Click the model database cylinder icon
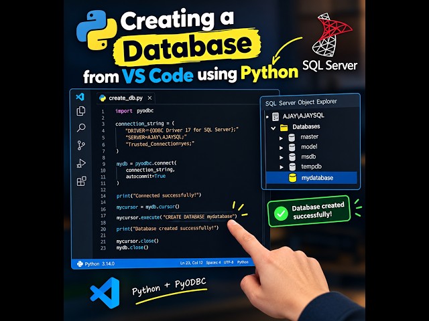The height and width of the screenshot is (321, 429). click(x=292, y=147)
